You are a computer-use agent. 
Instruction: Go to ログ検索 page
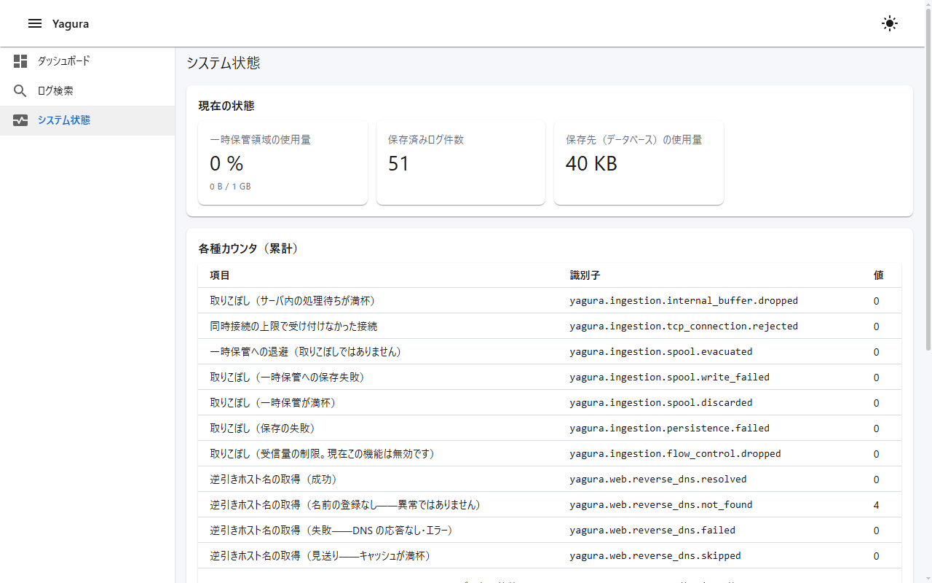tap(87, 91)
